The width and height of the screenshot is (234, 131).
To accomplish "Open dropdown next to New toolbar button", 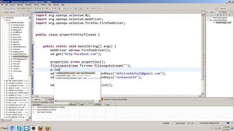I will [x=5, y=8].
